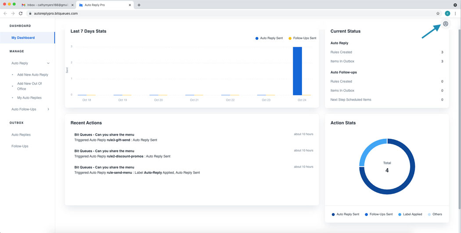Click the Chrome tab search arrow
The height and width of the screenshot is (233, 461).
pos(455,5)
